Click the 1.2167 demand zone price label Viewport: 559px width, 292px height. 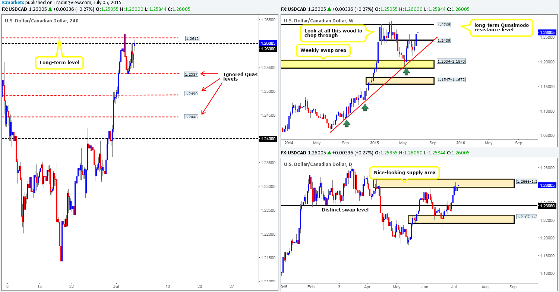(x=526, y=217)
